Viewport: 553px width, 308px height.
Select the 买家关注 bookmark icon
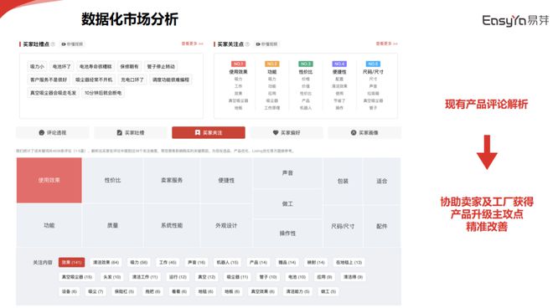198,132
